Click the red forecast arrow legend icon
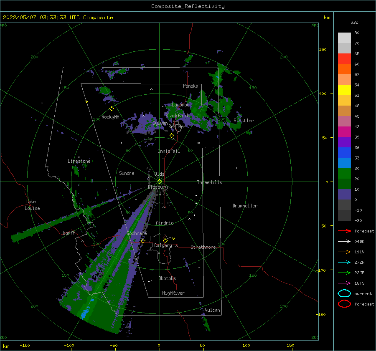Screen dimensions: 376x351 point(344,231)
